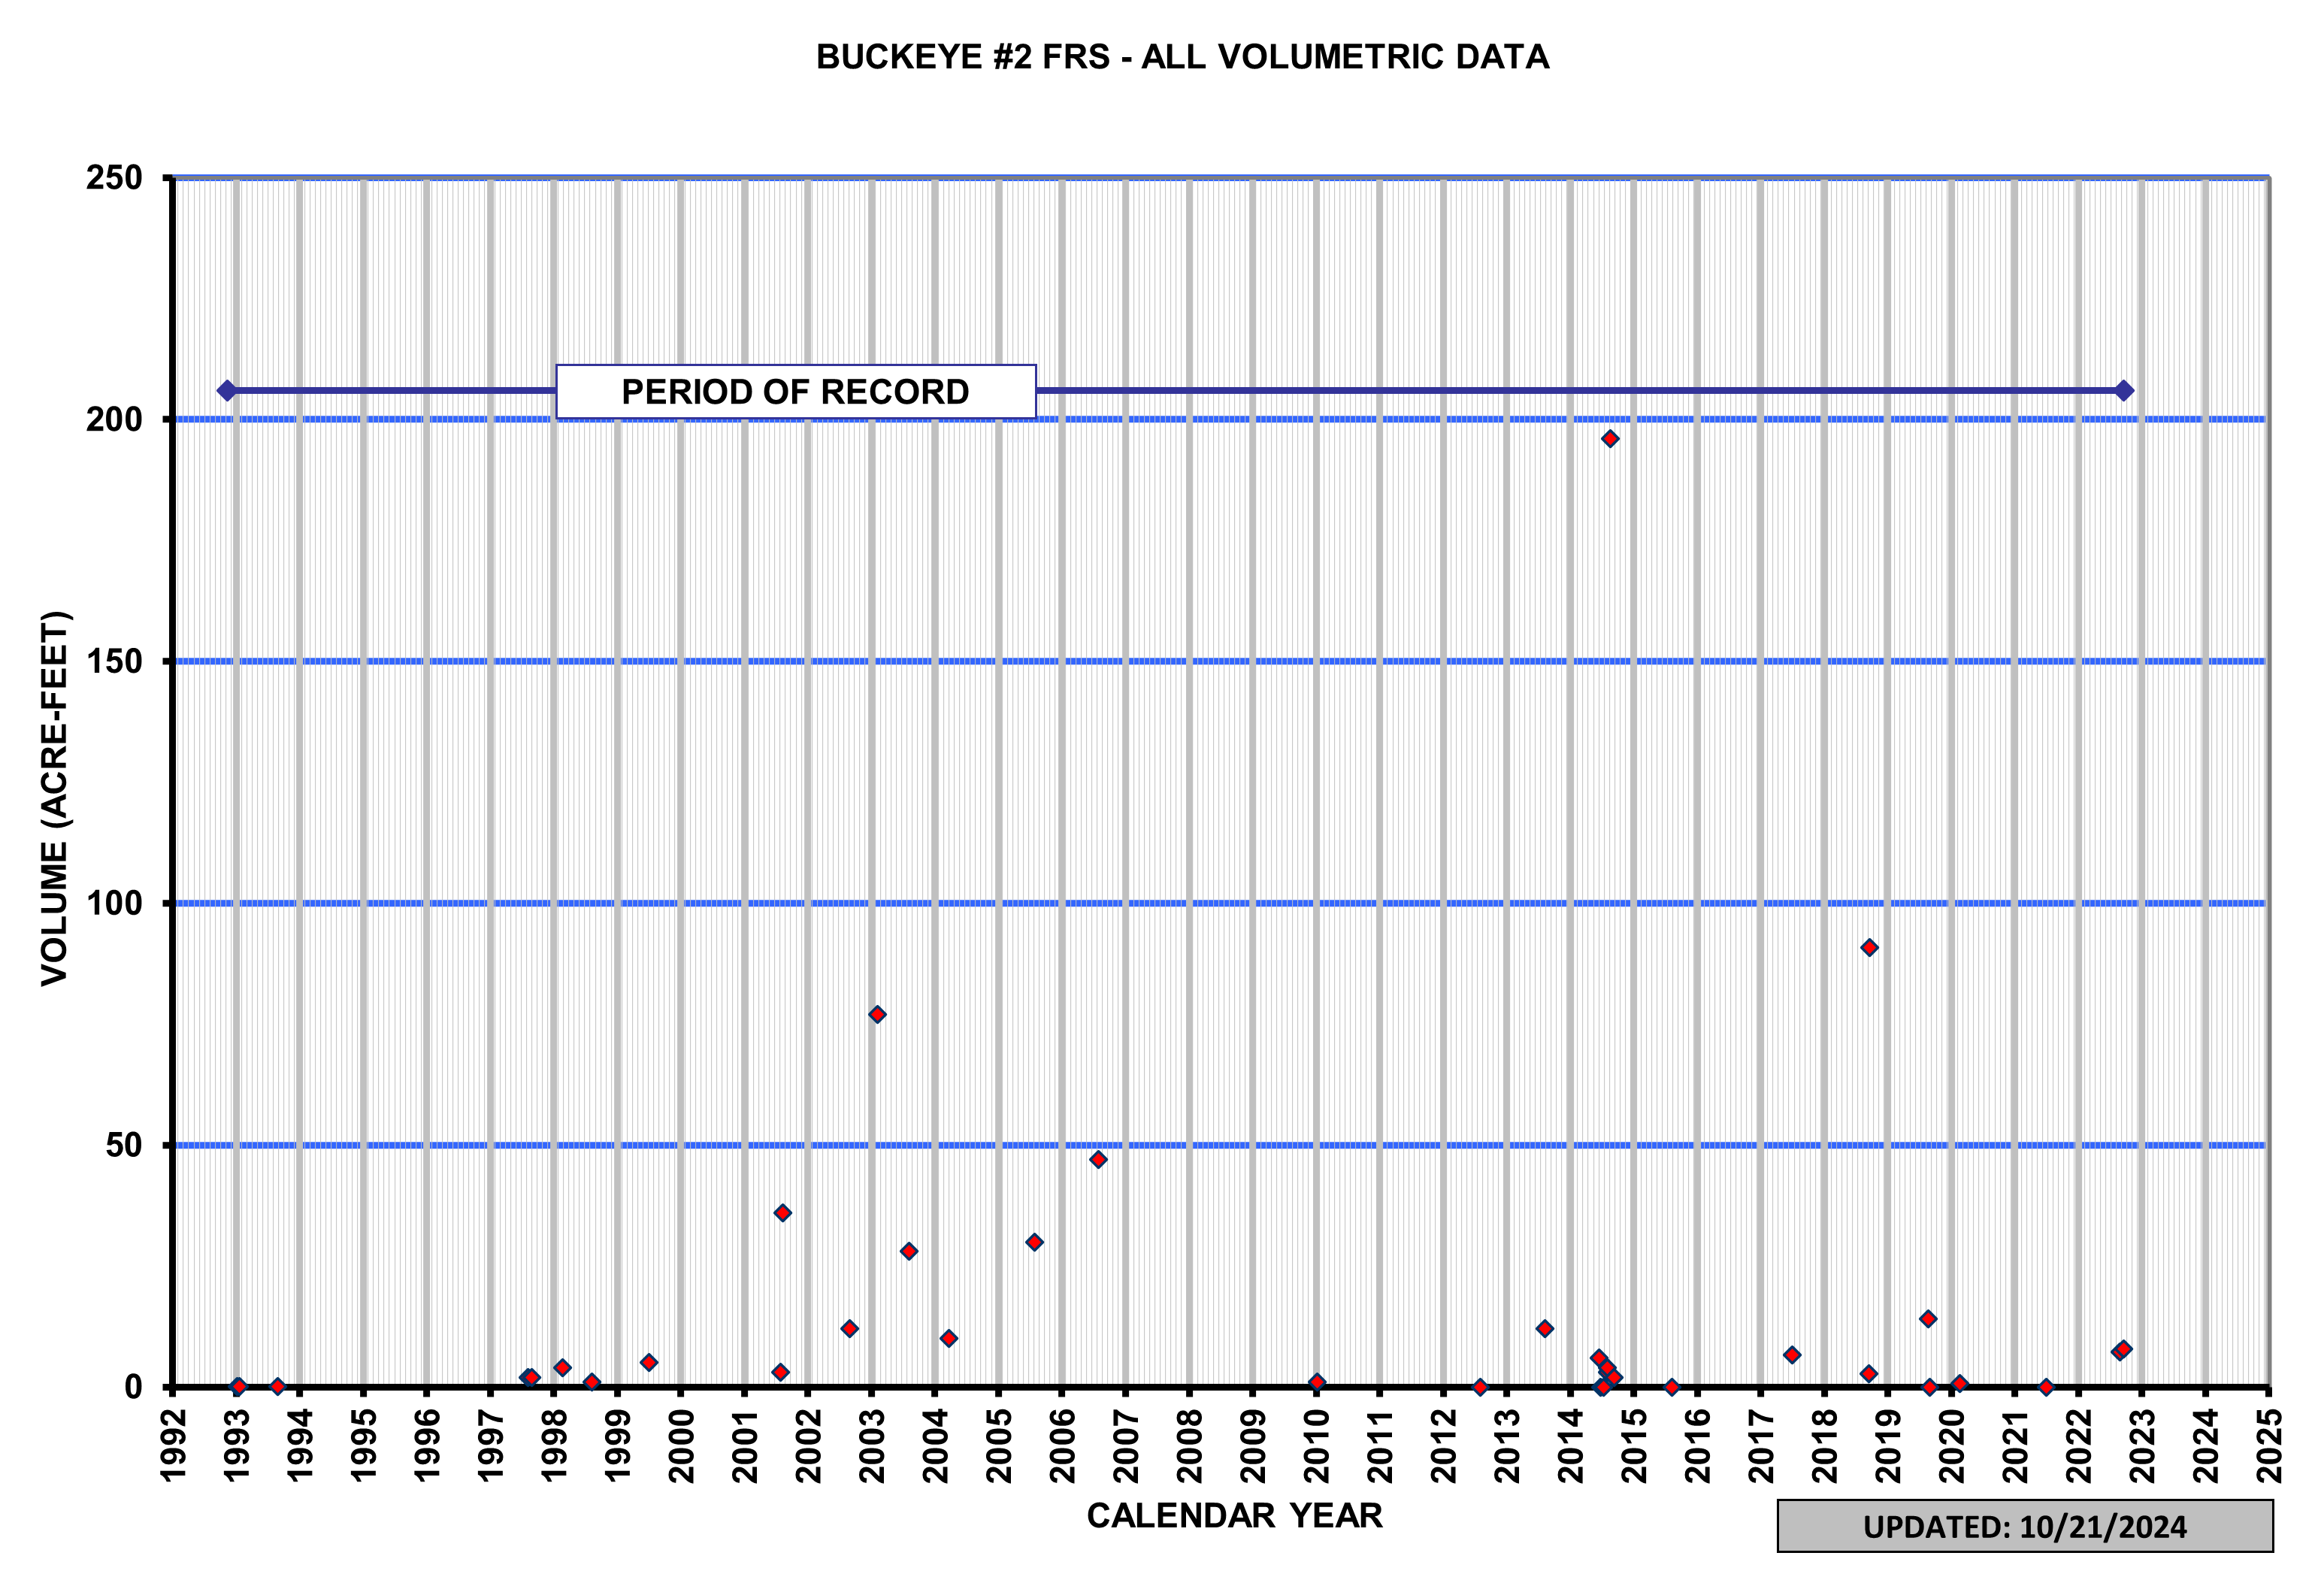The width and height of the screenshot is (2324, 1577).
Task: Select the data point near 47 acre-feet in 2006
Action: pyautogui.click(x=1098, y=1160)
